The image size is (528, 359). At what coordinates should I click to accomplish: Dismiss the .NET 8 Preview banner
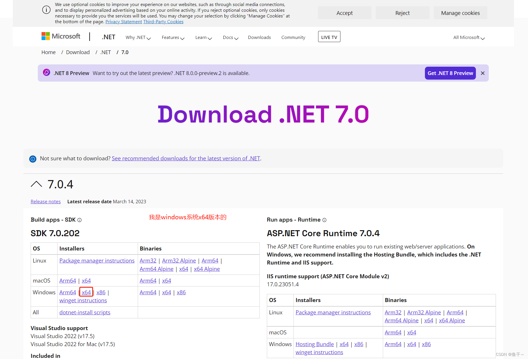click(x=483, y=73)
